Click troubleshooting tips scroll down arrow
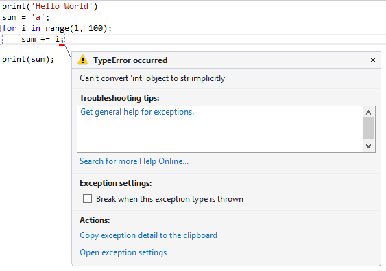The image size is (386, 271). tap(368, 146)
